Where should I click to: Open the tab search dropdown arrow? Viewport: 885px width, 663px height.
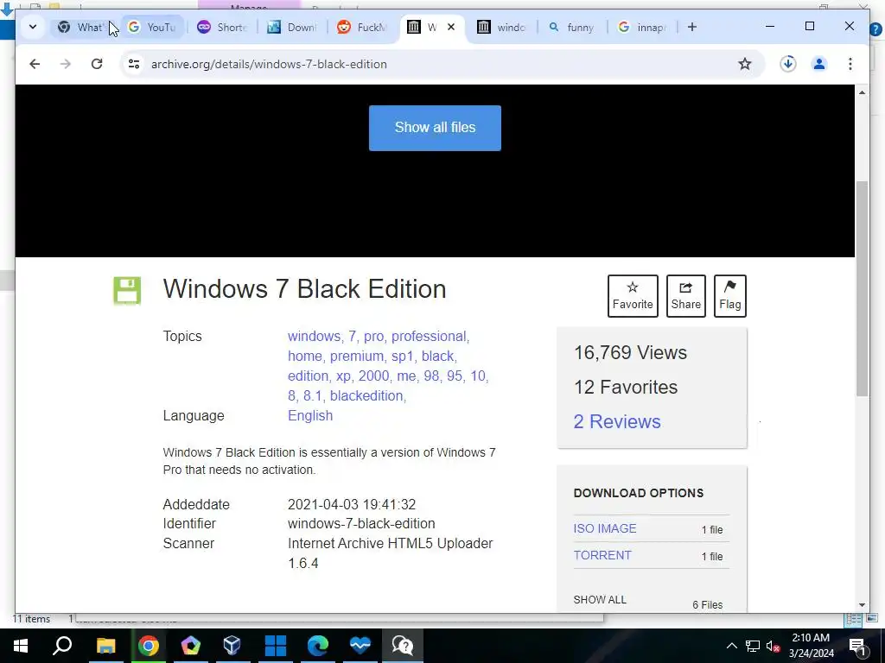coord(33,27)
